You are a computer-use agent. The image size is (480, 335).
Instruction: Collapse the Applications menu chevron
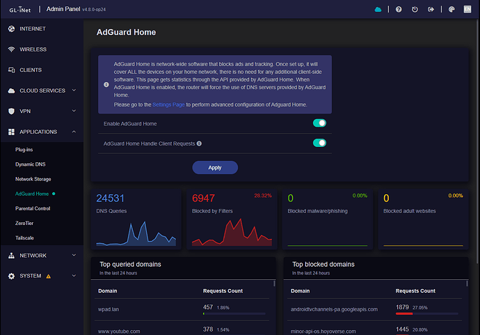pos(74,132)
